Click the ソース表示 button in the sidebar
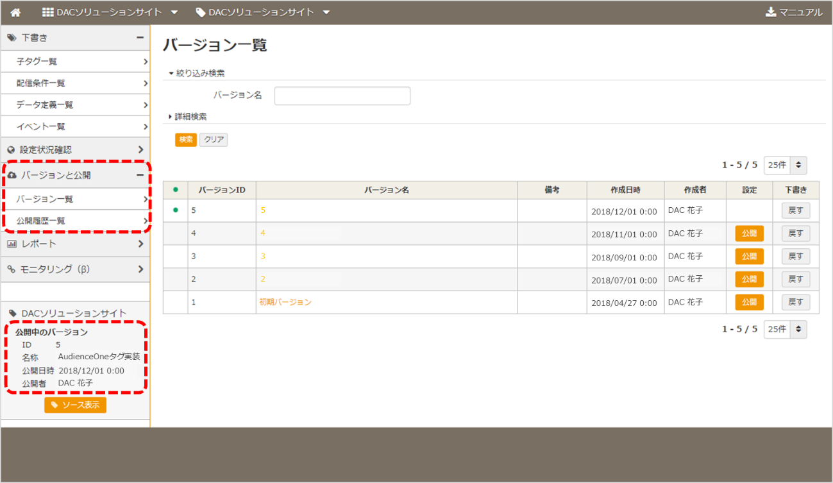The height and width of the screenshot is (483, 833). (75, 405)
